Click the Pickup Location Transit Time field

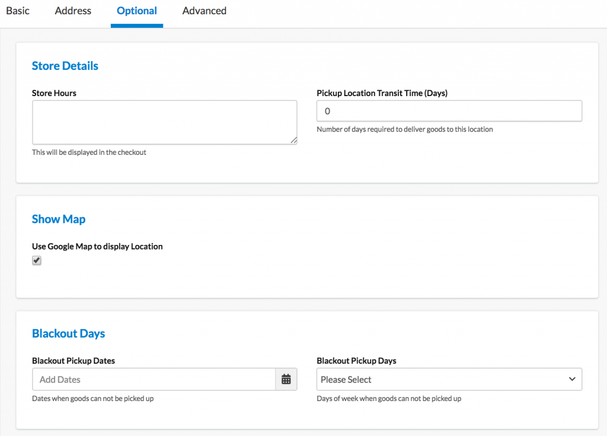449,111
